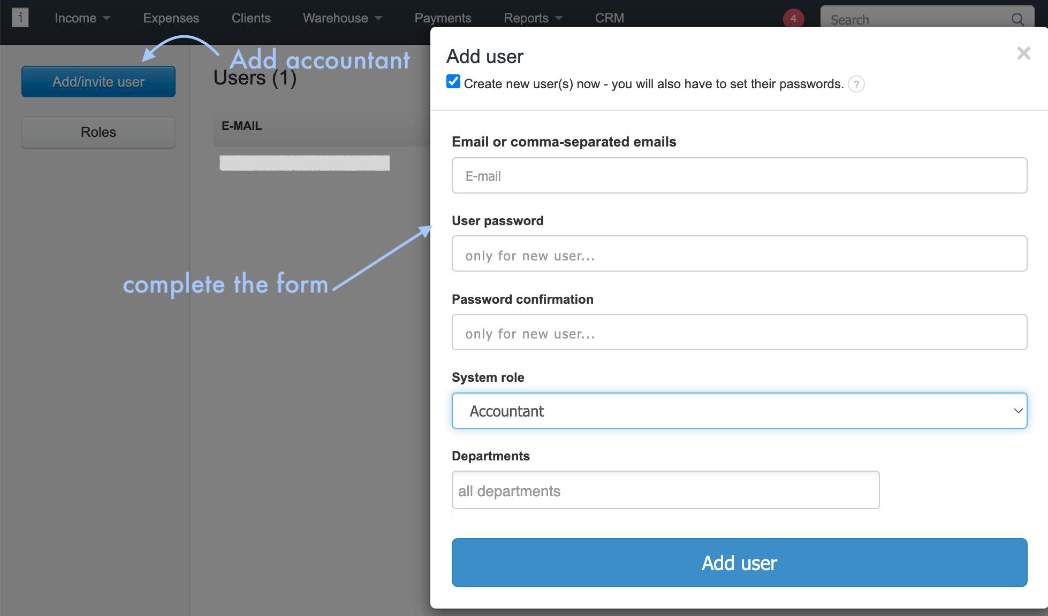Open the red notifications badge

pos(793,18)
